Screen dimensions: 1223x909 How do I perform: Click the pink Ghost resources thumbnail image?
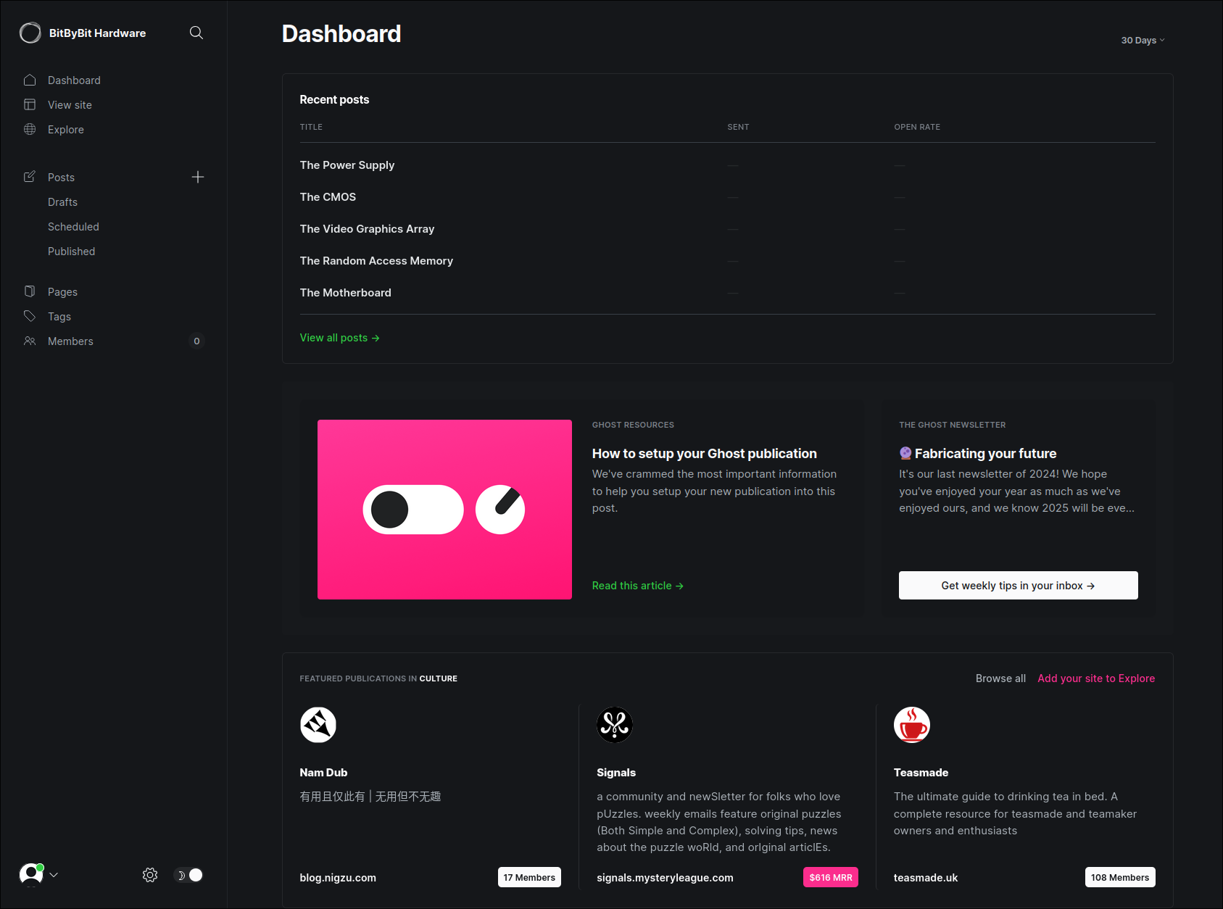pyautogui.click(x=444, y=510)
